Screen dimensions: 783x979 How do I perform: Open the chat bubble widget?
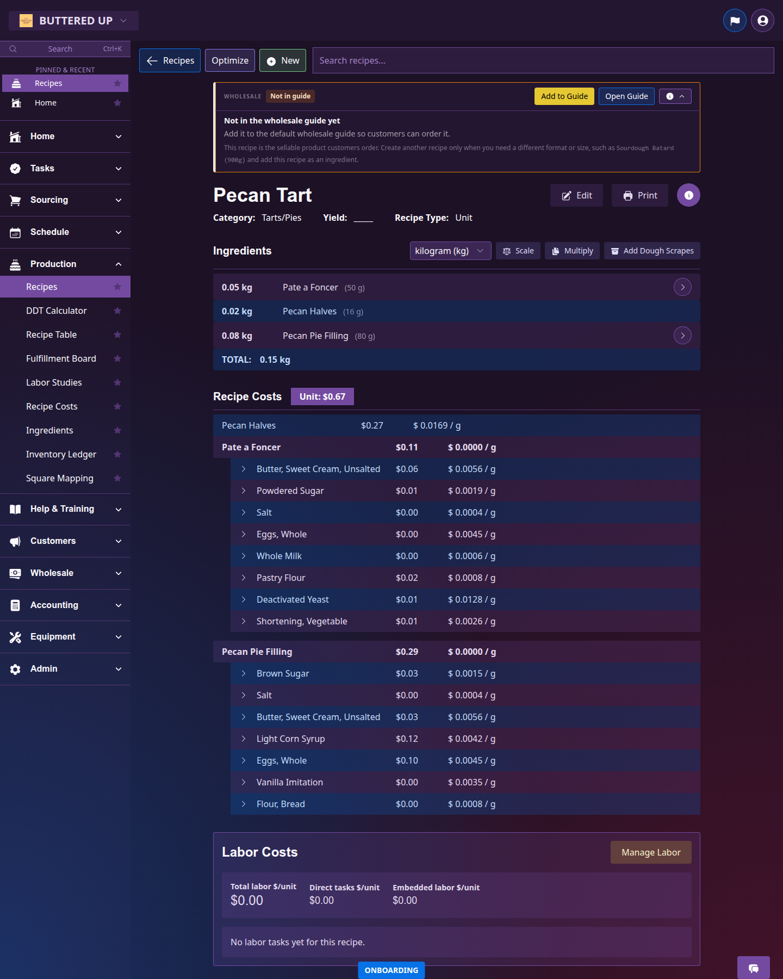(754, 968)
